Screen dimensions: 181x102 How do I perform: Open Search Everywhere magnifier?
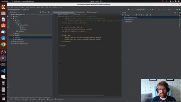pos(174,10)
